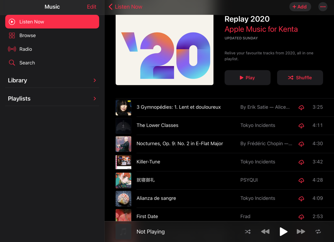Click the Killer-Tune album artwork
The image size is (334, 242).
(x=123, y=162)
